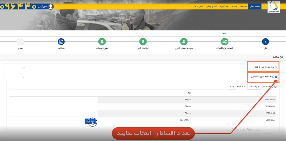
Task: Expand the cash payment panel chevron
Action: point(23,68)
